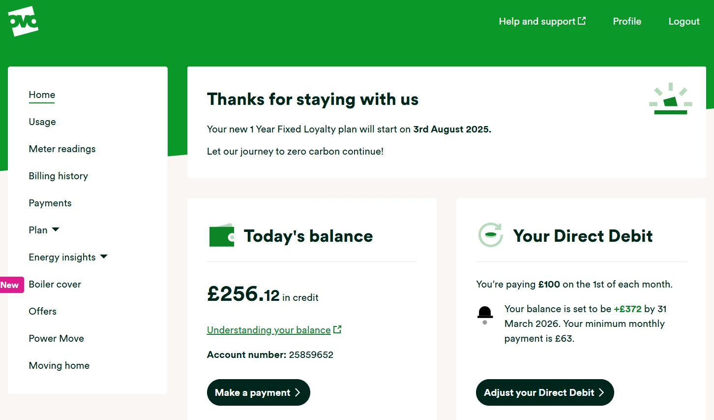Viewport: 714px width, 420px height.
Task: Click the wallet icon beside Today's balance
Action: (222, 236)
